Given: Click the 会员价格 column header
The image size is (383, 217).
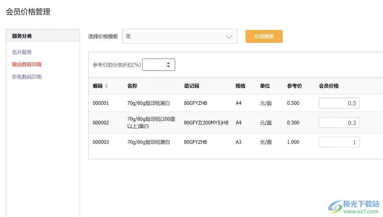Looking at the screenshot, I should [329, 86].
